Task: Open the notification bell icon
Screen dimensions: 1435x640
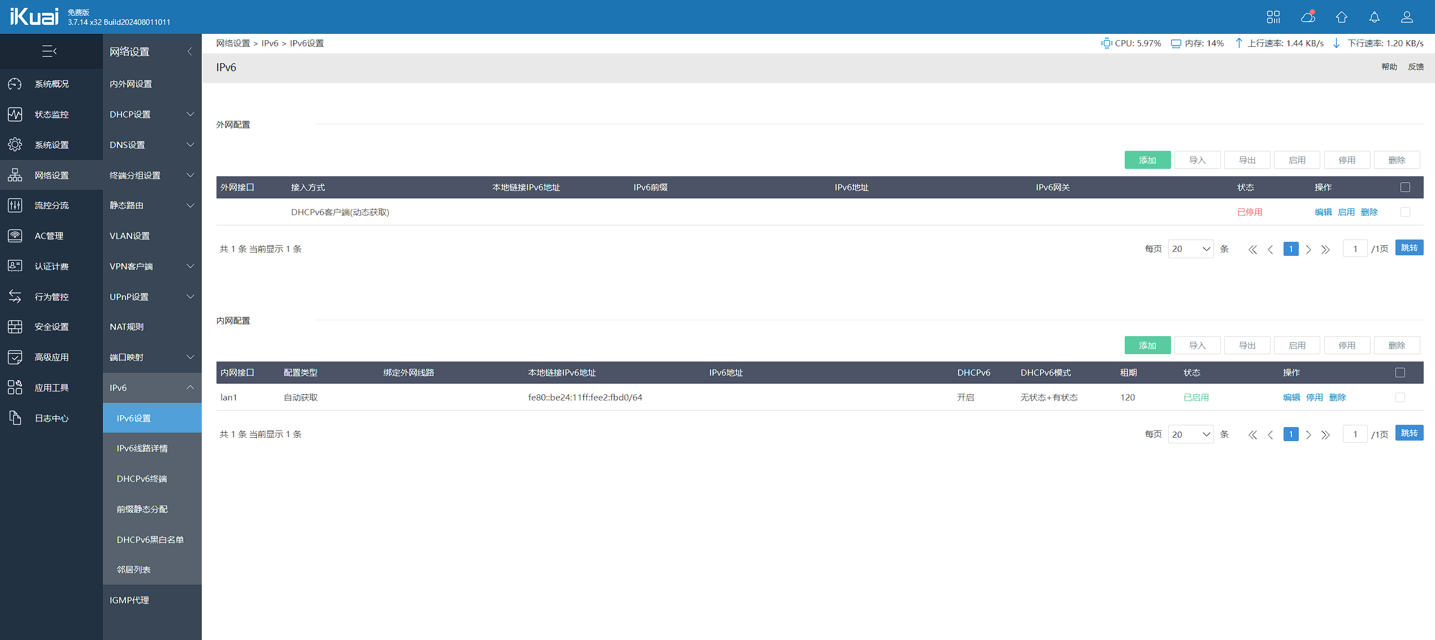Action: click(1374, 17)
